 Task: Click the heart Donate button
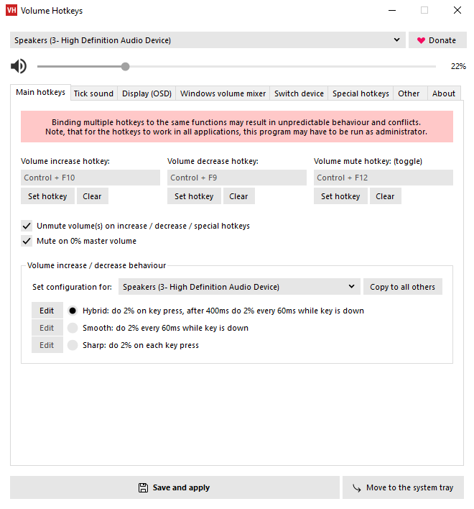(437, 40)
